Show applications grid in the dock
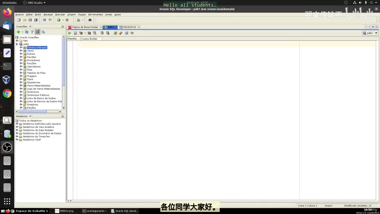This screenshot has width=380, height=214. (7, 201)
